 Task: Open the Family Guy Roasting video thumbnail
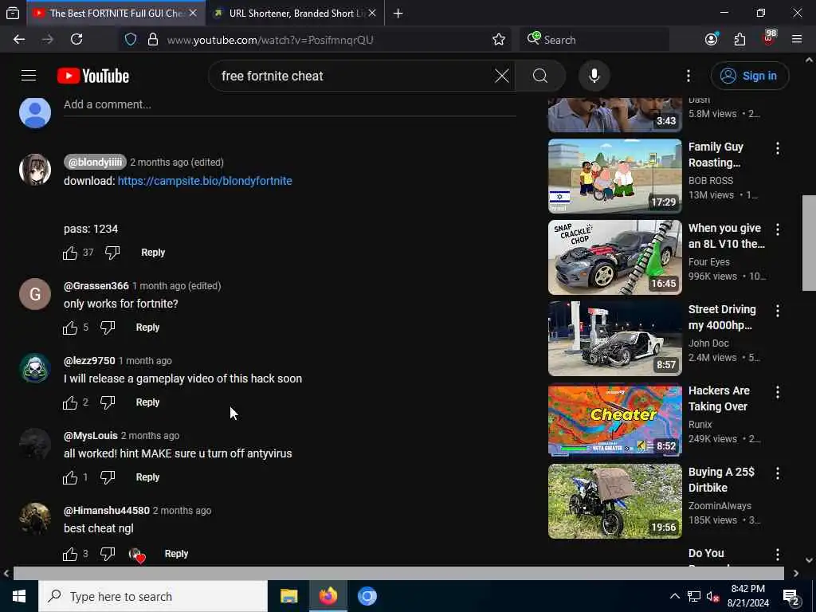614,176
